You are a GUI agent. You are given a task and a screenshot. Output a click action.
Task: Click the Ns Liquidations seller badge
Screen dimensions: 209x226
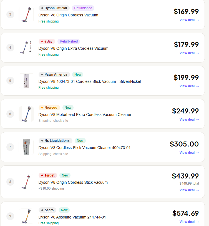click(55, 140)
